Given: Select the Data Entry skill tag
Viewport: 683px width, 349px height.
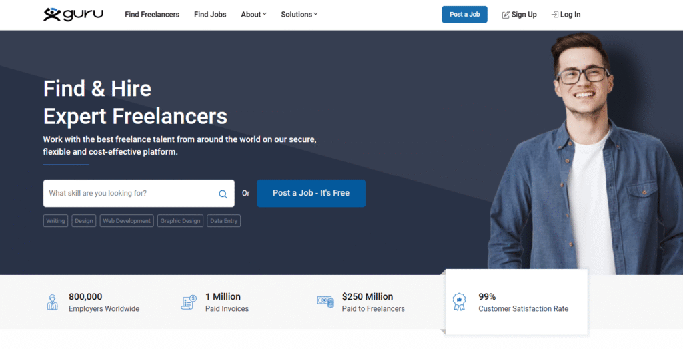Looking at the screenshot, I should pos(224,221).
